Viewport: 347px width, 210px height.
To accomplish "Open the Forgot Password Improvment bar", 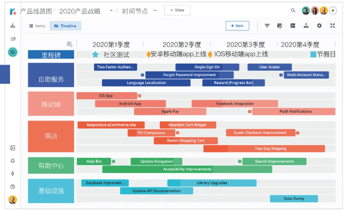I will [190, 75].
